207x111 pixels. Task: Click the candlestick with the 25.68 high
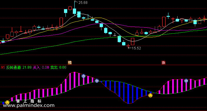[x=75, y=8]
